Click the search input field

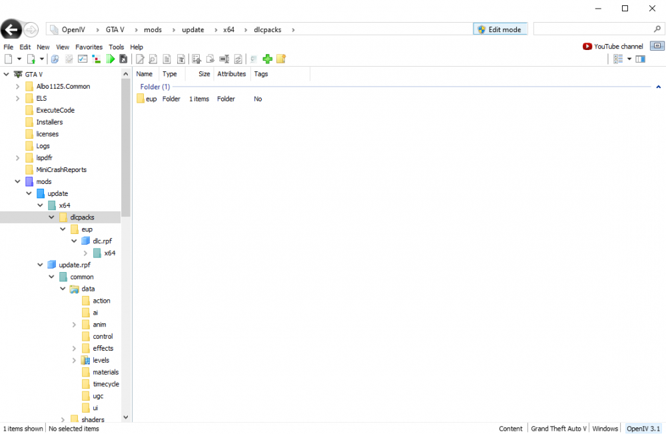click(593, 29)
